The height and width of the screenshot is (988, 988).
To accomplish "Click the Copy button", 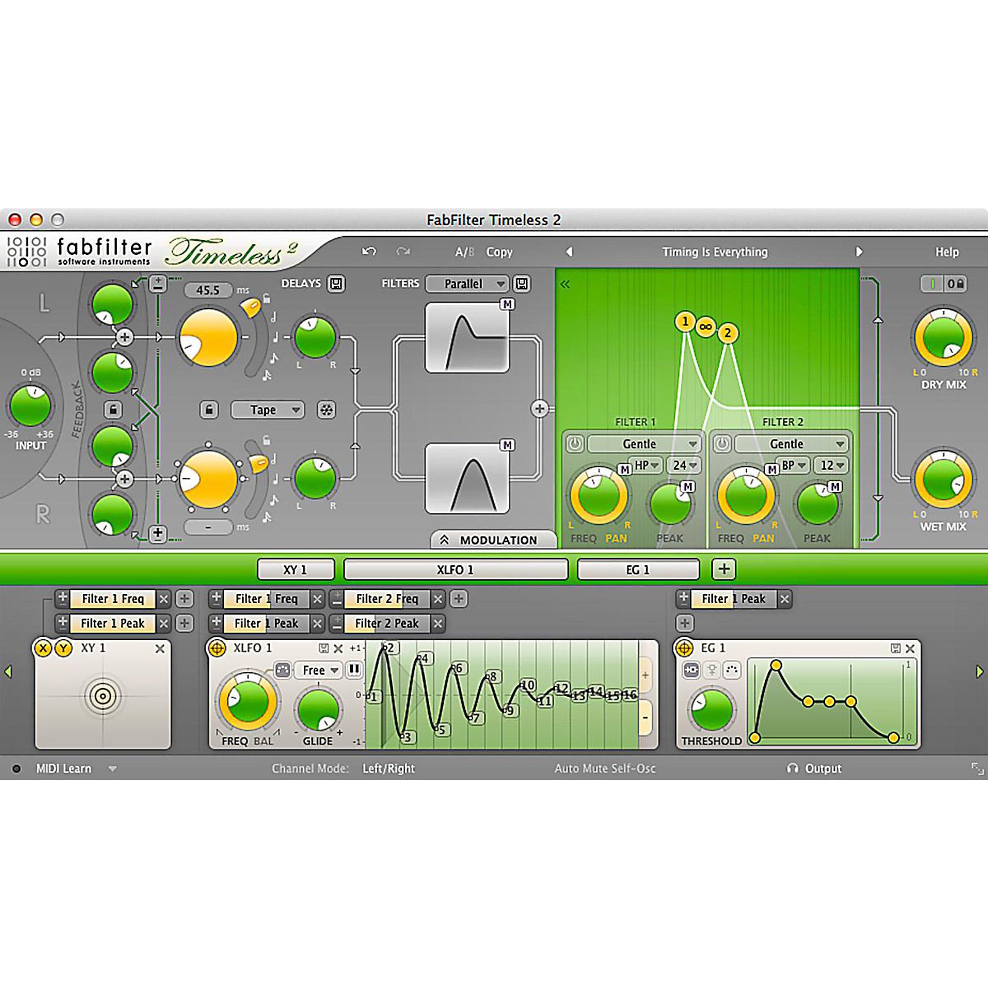I will pos(499,251).
